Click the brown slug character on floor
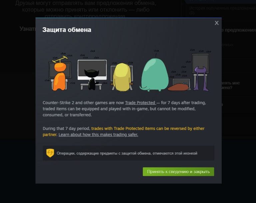This screenshot has height=203, width=256. tap(178, 87)
